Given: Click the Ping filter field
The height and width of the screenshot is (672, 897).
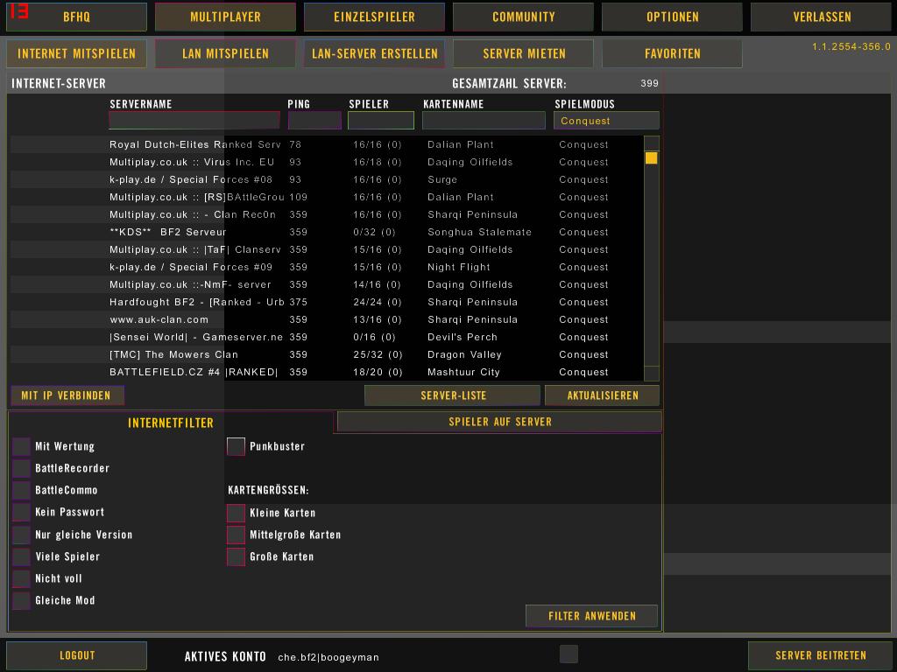Looking at the screenshot, I should 314,121.
